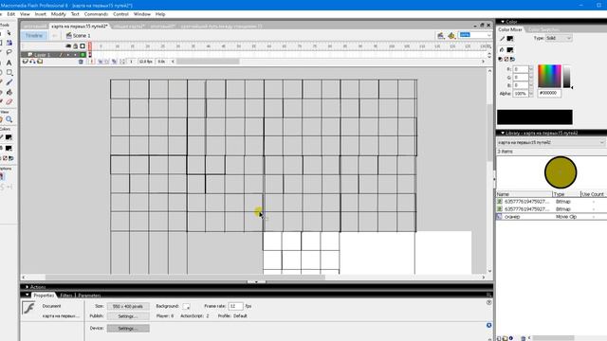Screen dimensions: 607x341
Task: Click the Properties panel help icon
Action: click(x=489, y=303)
